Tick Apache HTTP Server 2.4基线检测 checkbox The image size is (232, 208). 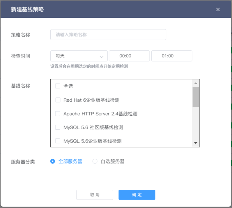[58, 114]
